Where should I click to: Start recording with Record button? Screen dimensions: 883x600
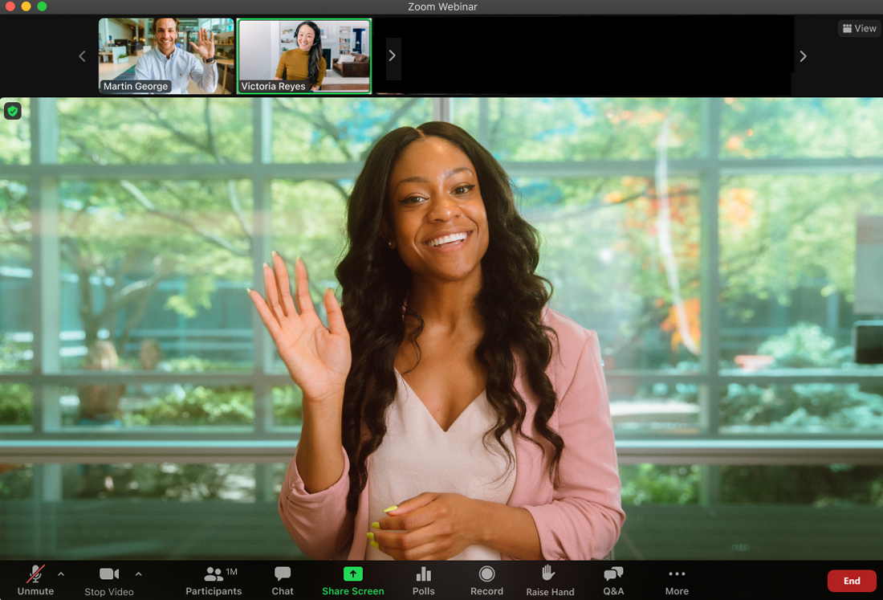point(486,581)
